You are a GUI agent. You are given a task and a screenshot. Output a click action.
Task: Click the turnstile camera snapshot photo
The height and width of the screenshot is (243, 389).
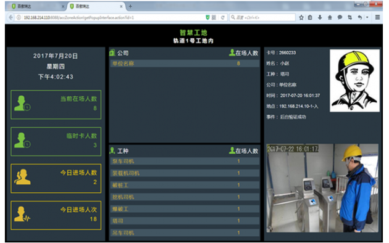tap(322, 188)
